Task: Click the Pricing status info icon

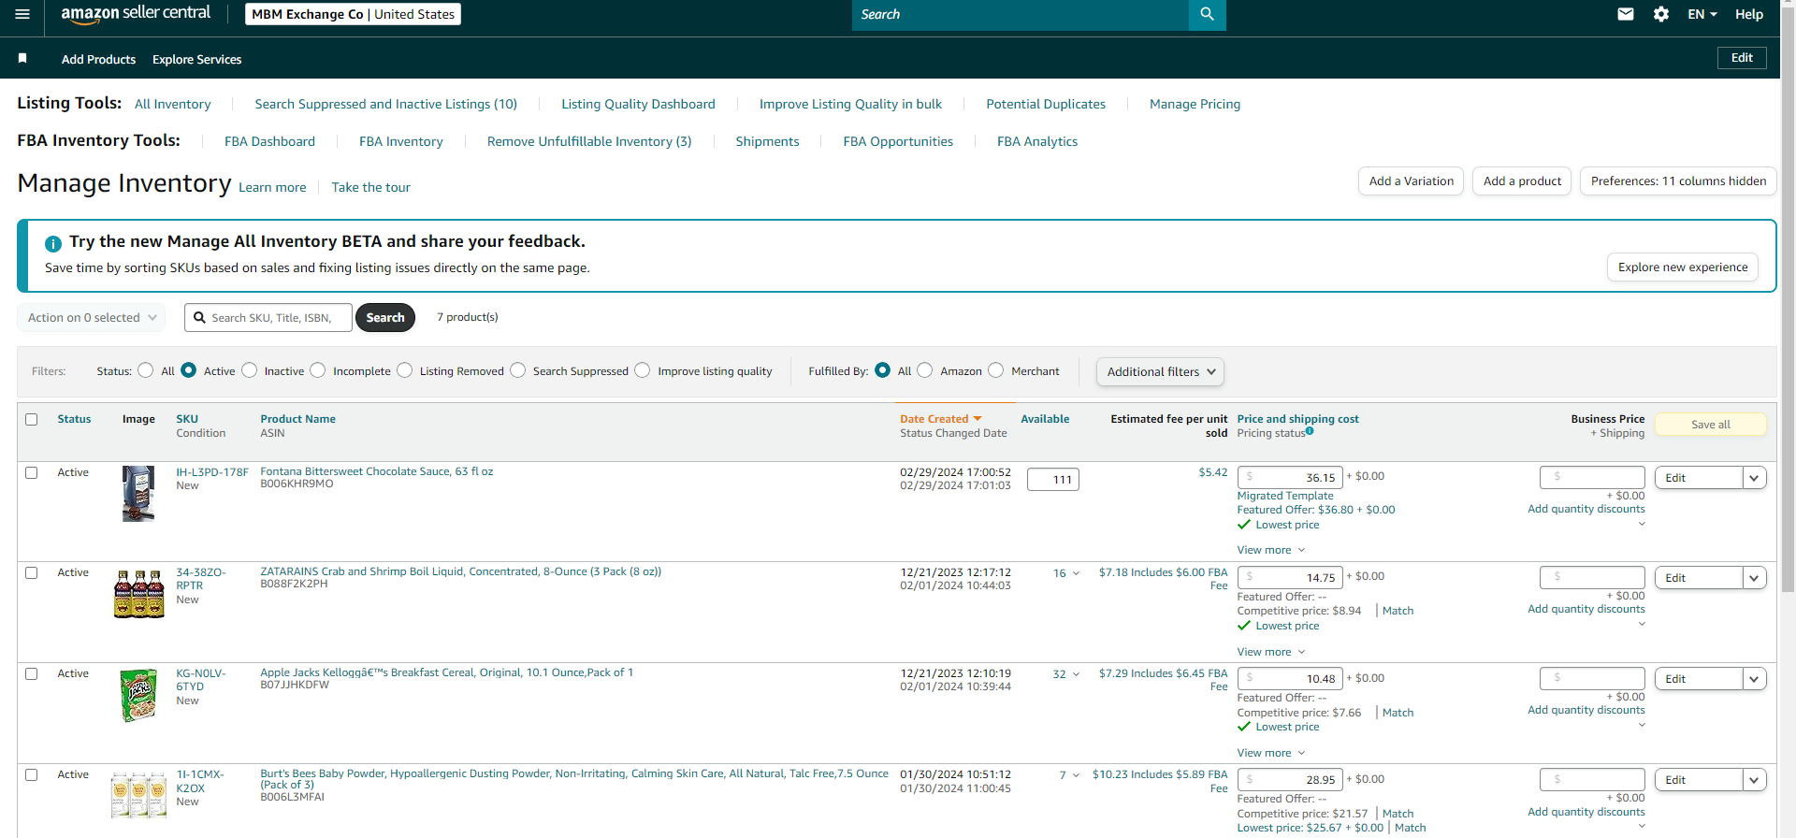Action: pyautogui.click(x=1310, y=431)
